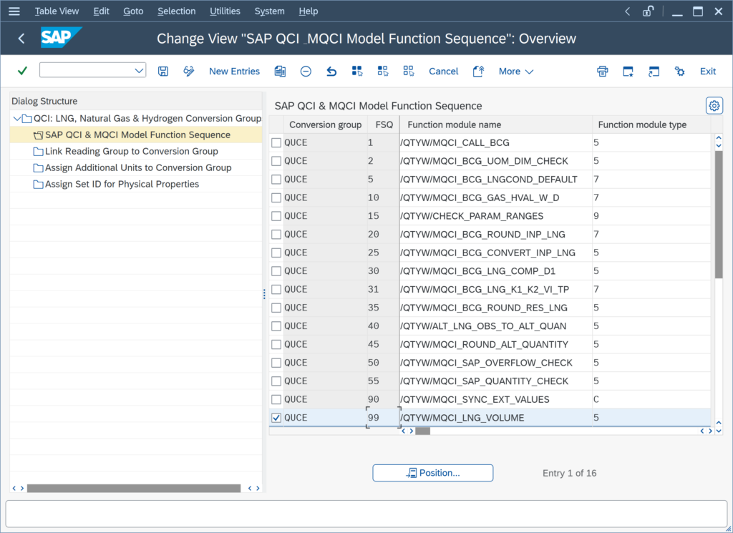Open the Utilities menu

[x=225, y=11]
